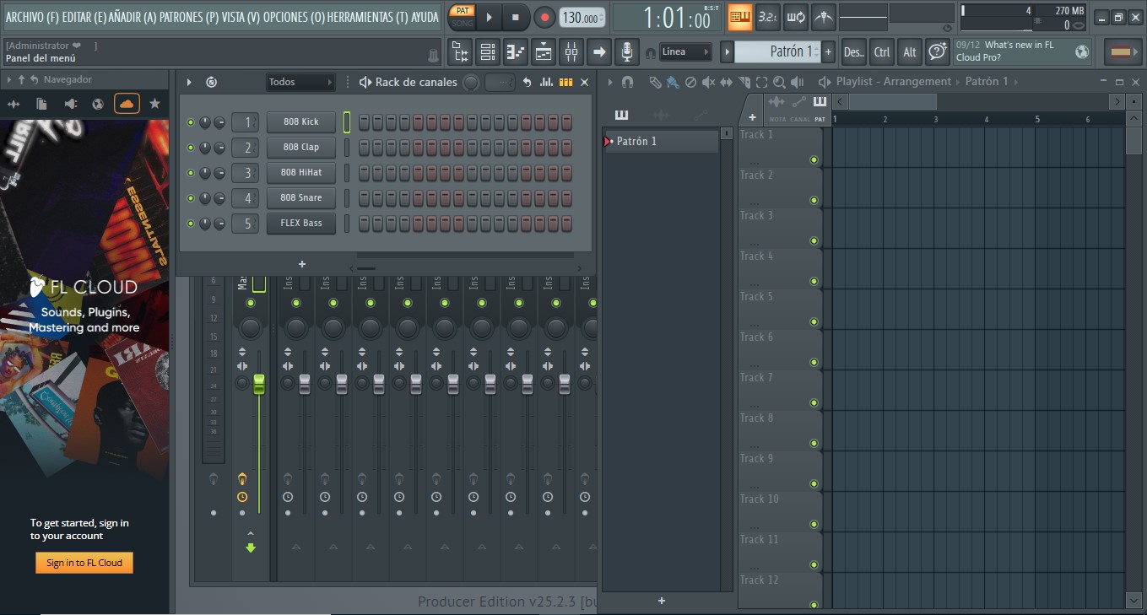Select the Slice tool in the Playlist toolbar
Image resolution: width=1147 pixels, height=615 pixels.
point(744,82)
